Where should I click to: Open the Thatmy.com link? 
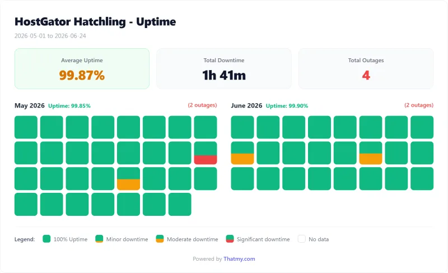(239, 259)
